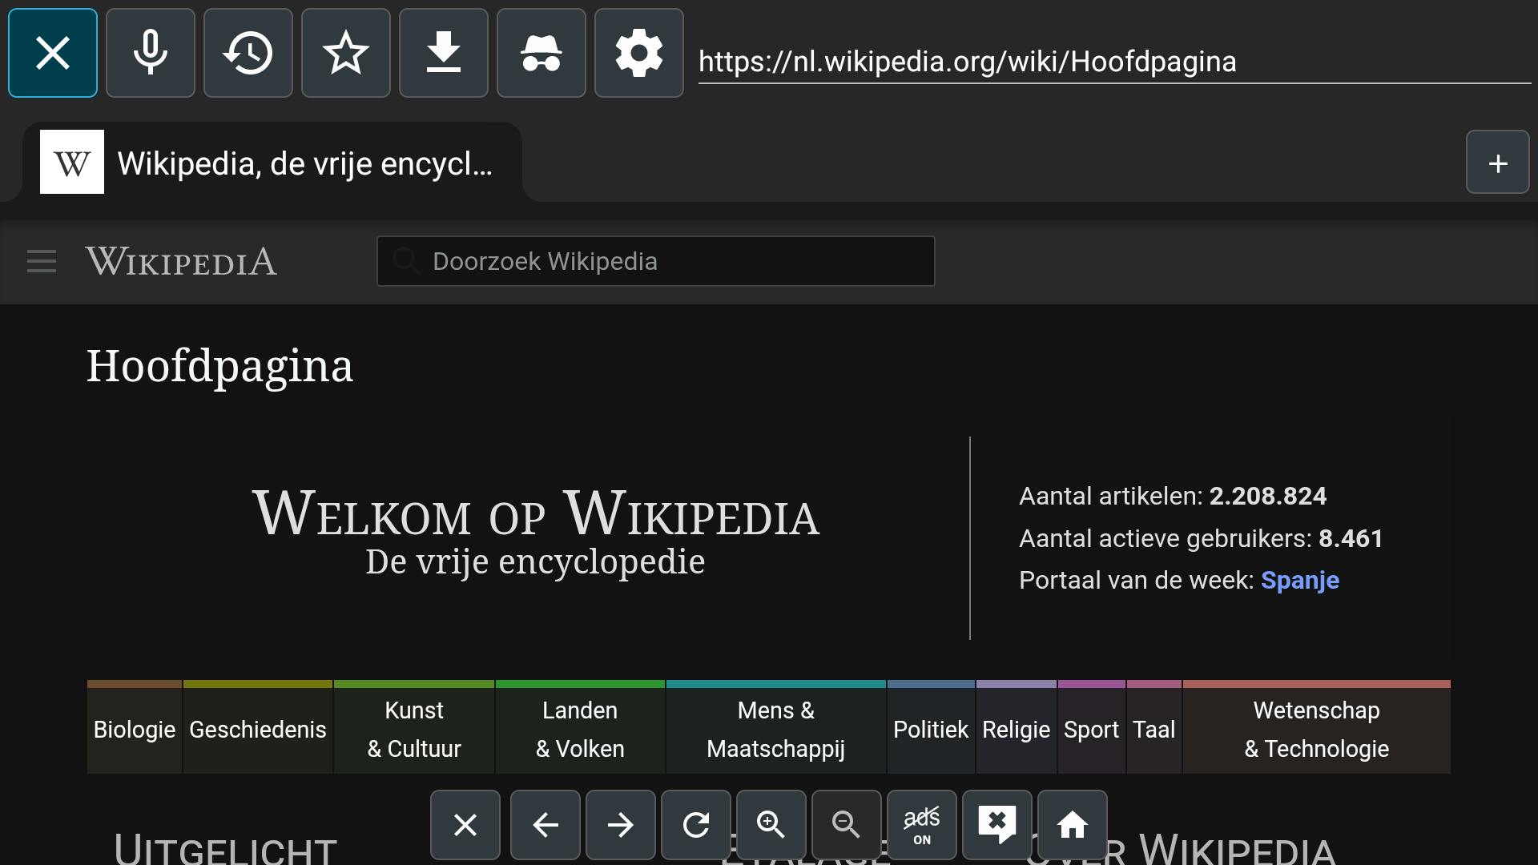Screen dimensions: 1538x865
Task: Navigate back with the left arrow
Action: 546,825
